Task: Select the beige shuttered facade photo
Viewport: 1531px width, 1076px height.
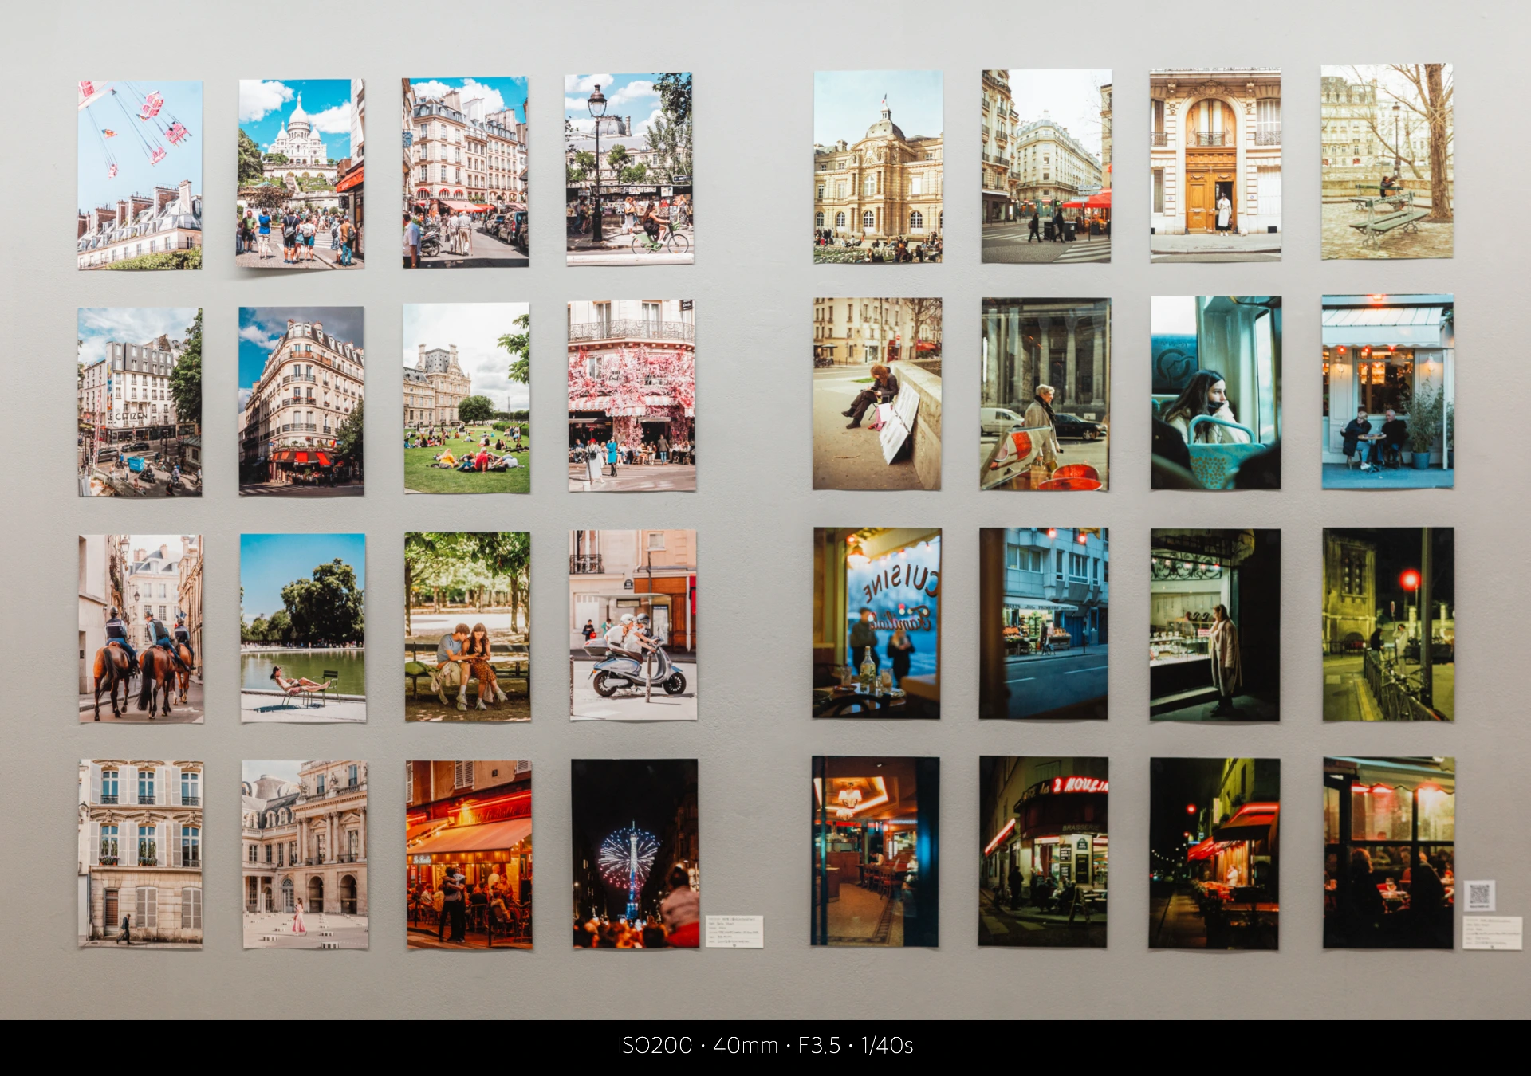Action: [141, 854]
